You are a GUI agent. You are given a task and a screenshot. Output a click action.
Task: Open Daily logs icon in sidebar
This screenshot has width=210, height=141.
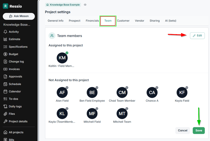[5, 107]
